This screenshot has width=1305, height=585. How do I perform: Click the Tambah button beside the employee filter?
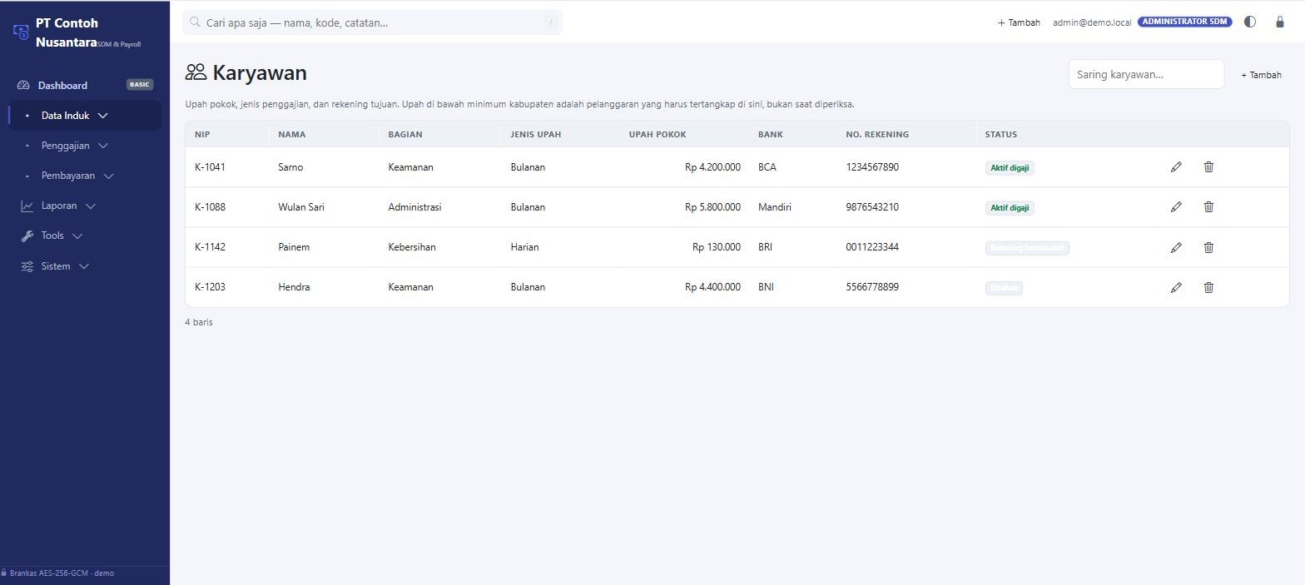pyautogui.click(x=1261, y=75)
